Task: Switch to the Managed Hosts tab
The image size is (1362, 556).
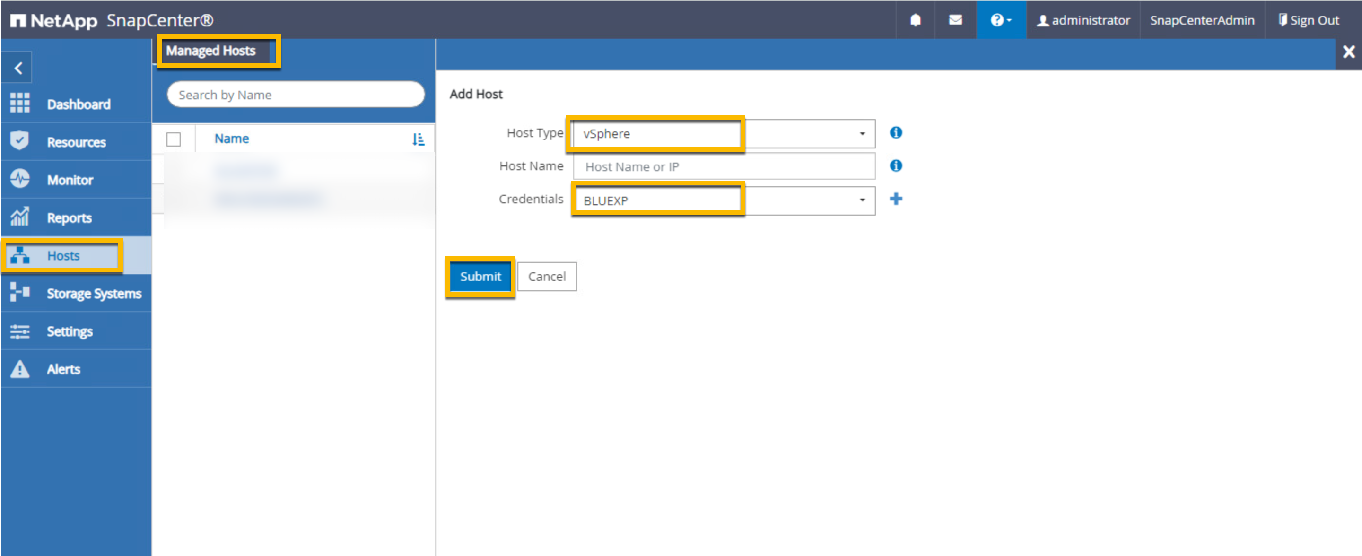Action: (211, 51)
